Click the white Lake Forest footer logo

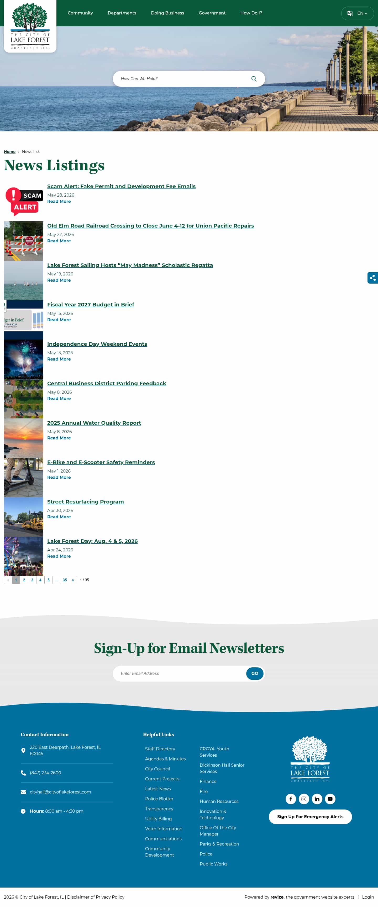310,759
